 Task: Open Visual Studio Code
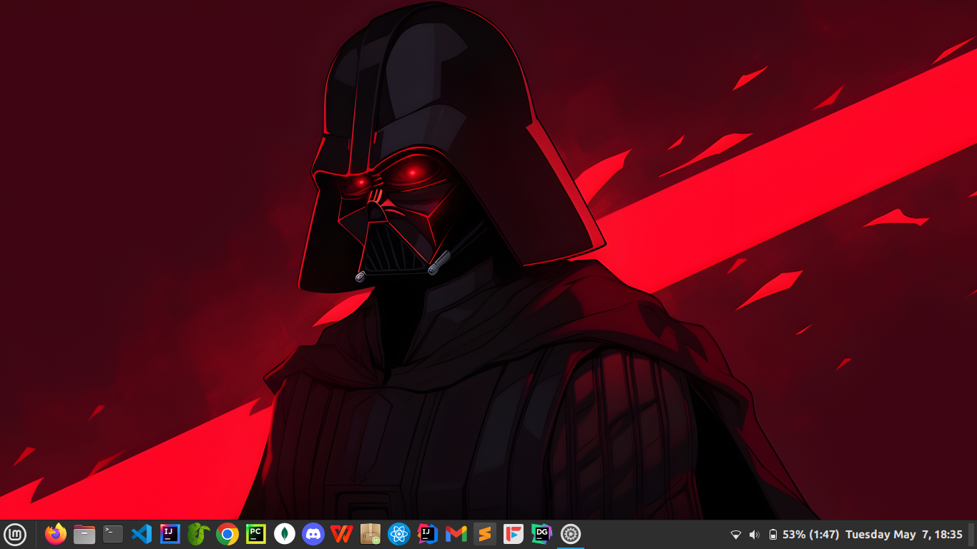tap(142, 534)
